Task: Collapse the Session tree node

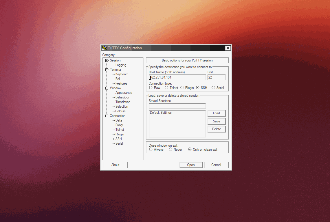Action: pyautogui.click(x=107, y=60)
